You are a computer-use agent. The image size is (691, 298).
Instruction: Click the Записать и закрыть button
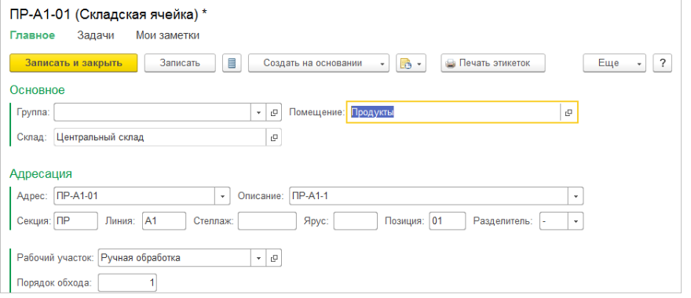[74, 63]
